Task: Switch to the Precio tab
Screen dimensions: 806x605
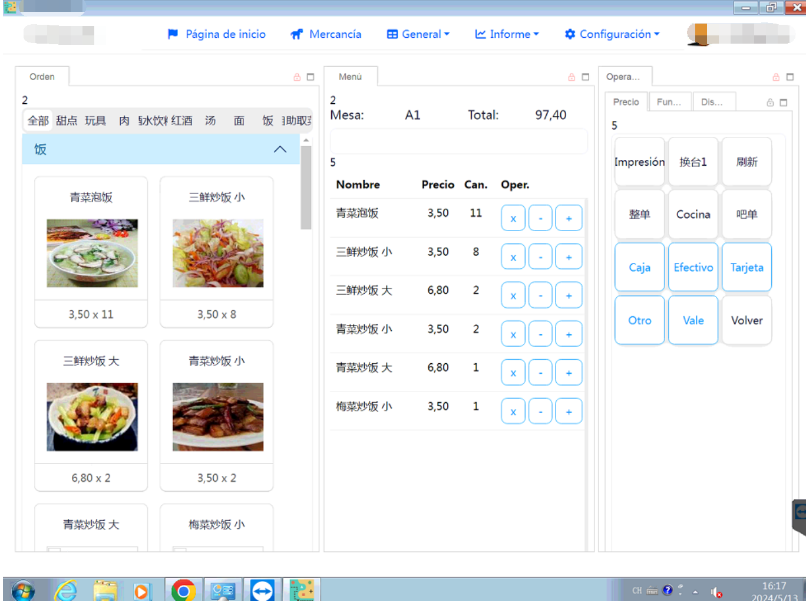Action: pos(626,102)
